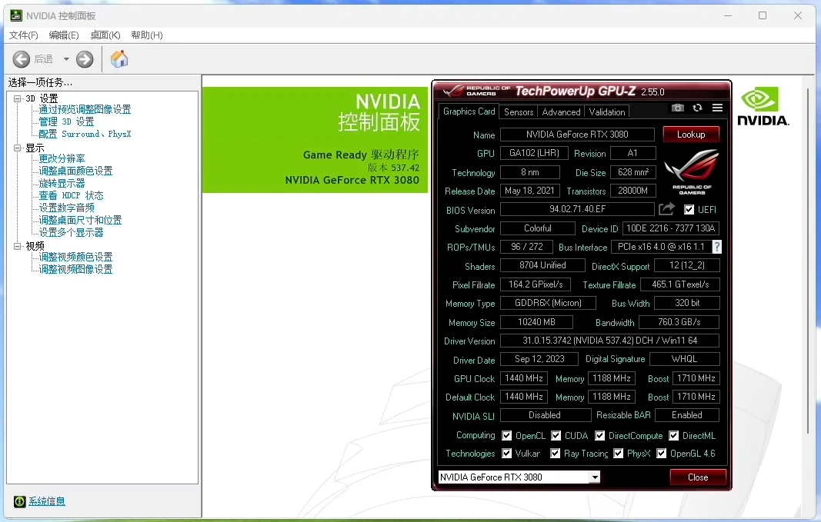Open back history dropdown arrow

[66, 59]
